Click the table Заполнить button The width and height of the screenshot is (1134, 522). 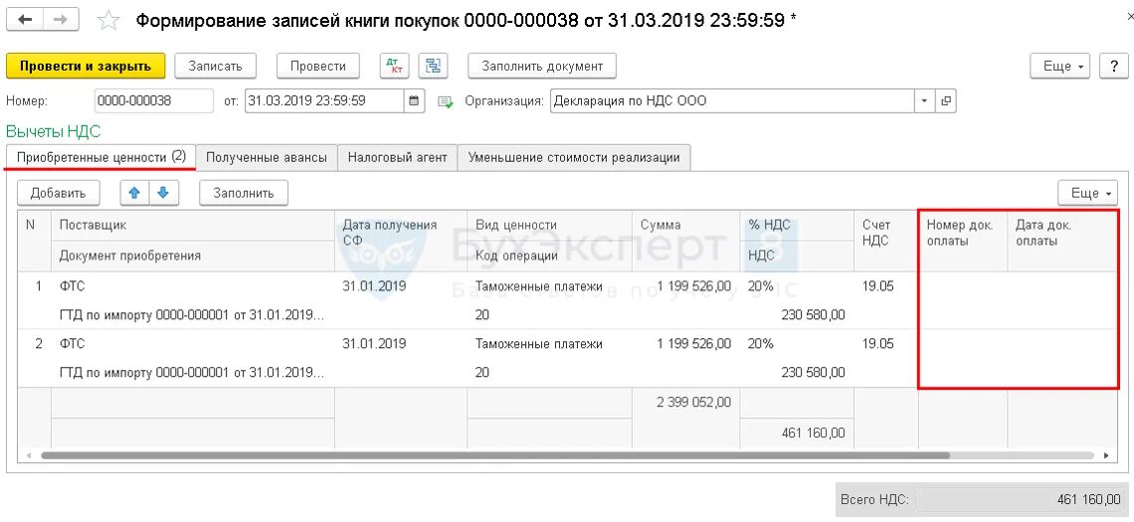[x=243, y=193]
